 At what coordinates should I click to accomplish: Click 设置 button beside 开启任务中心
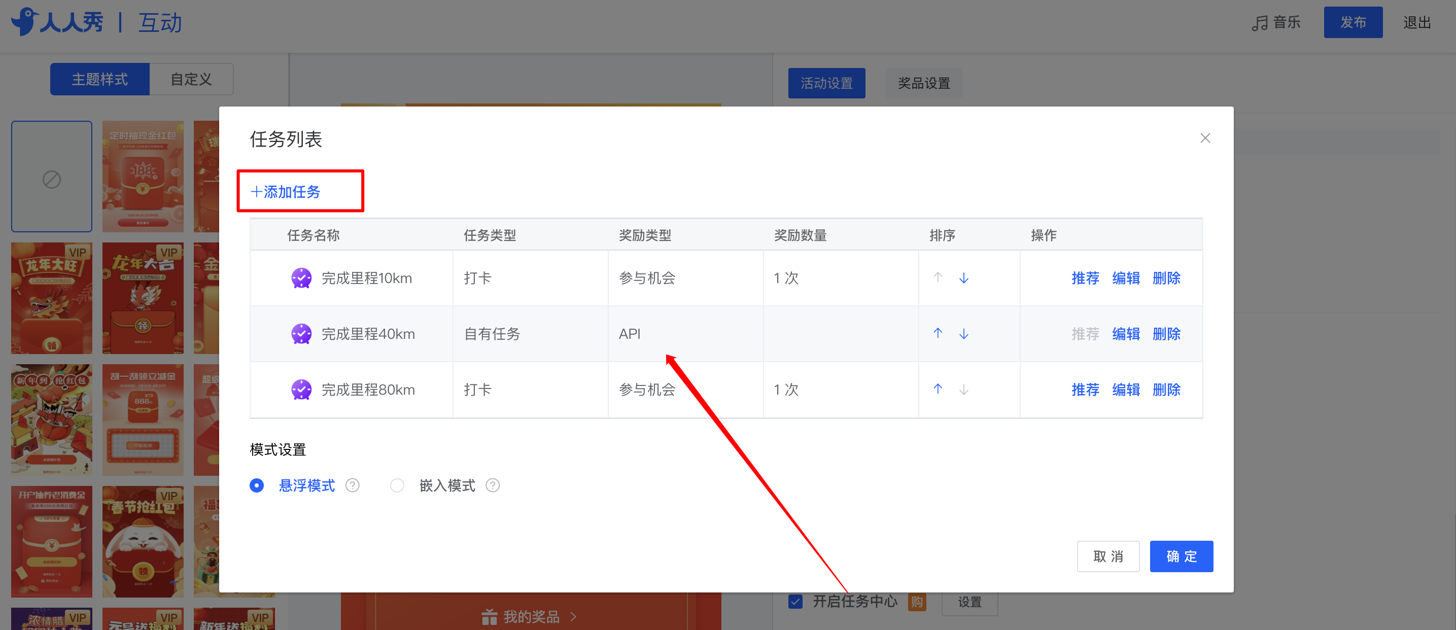[x=969, y=602]
